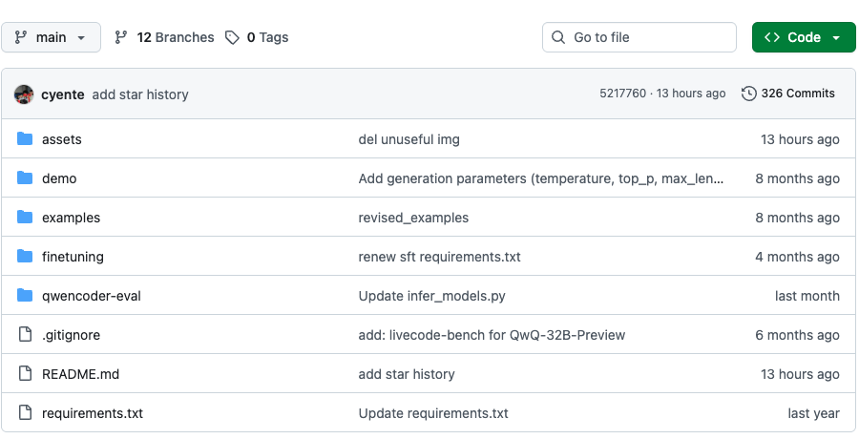The height and width of the screenshot is (439, 859).
Task: Open 'add: livecode-bench for QwQ-32B-Preview' commit
Action: (x=492, y=335)
